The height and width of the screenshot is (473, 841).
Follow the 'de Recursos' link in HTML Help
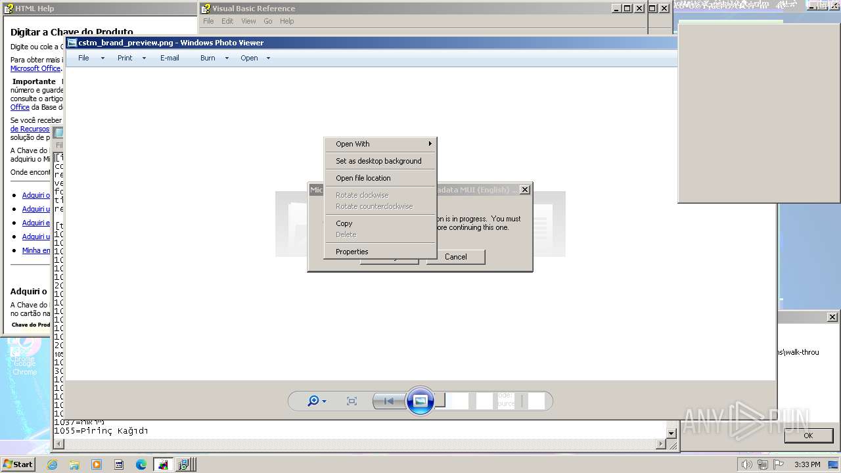pos(30,129)
